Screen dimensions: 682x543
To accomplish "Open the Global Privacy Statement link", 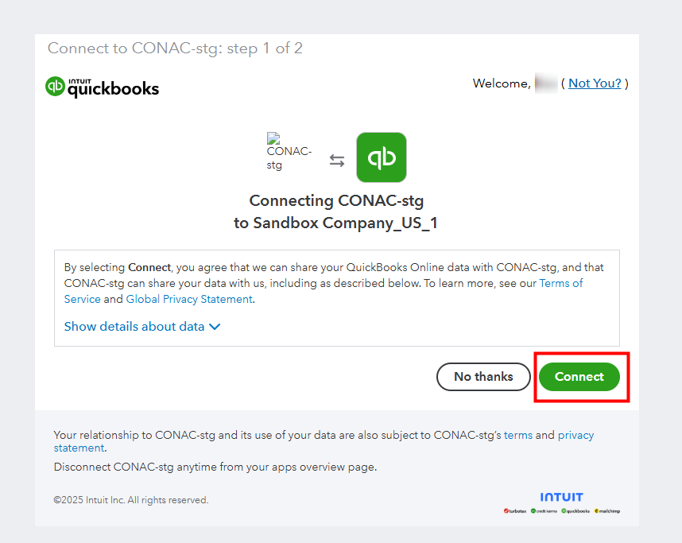I will point(189,300).
